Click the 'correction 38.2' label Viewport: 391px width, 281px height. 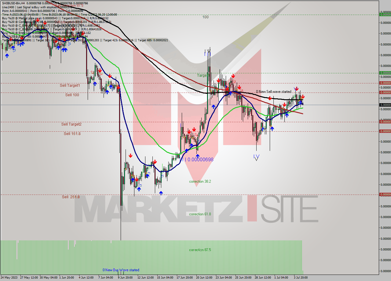click(x=200, y=181)
